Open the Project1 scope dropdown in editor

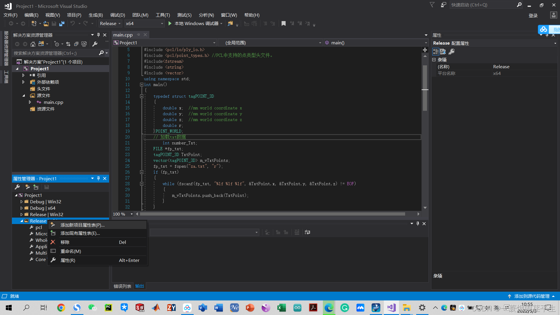[x=164, y=43]
